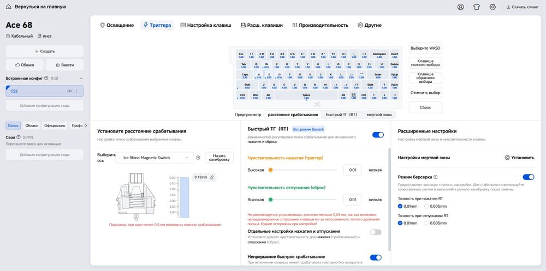Open the Настройка клавиш tab
This screenshot has height=271, width=546.
206,25
